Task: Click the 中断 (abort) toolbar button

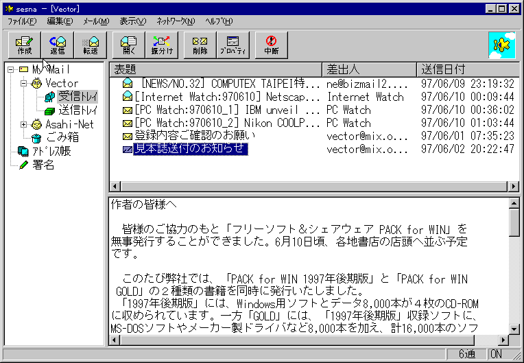Action: click(272, 45)
